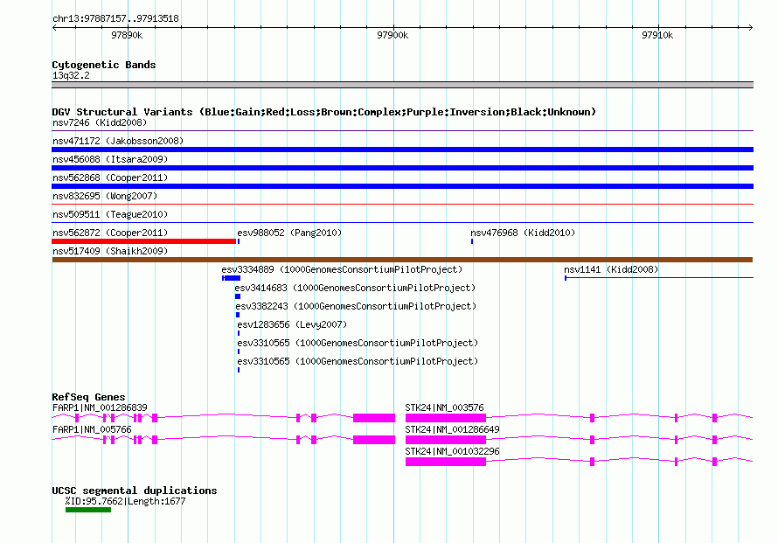Select the nsv562868 (Cooper2011) label

click(109, 178)
